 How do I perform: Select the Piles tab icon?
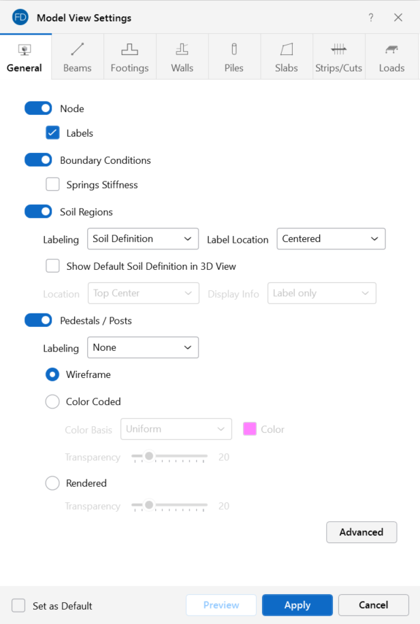pyautogui.click(x=234, y=50)
